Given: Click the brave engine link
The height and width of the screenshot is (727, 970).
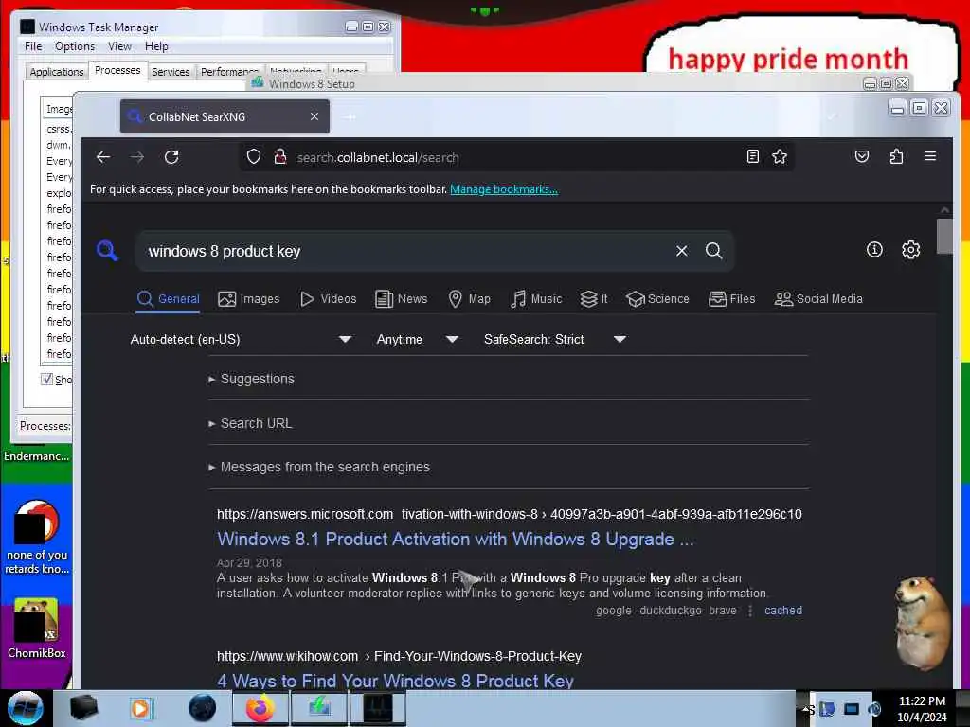Looking at the screenshot, I should tap(723, 611).
